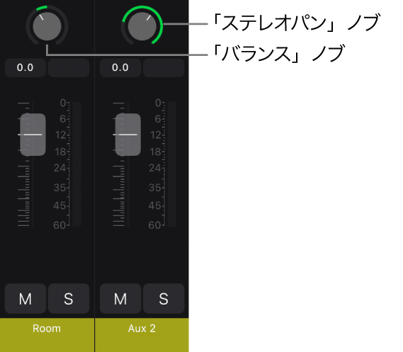This screenshot has width=403, height=352.
Task: Solo the Room channel strip
Action: [x=69, y=299]
